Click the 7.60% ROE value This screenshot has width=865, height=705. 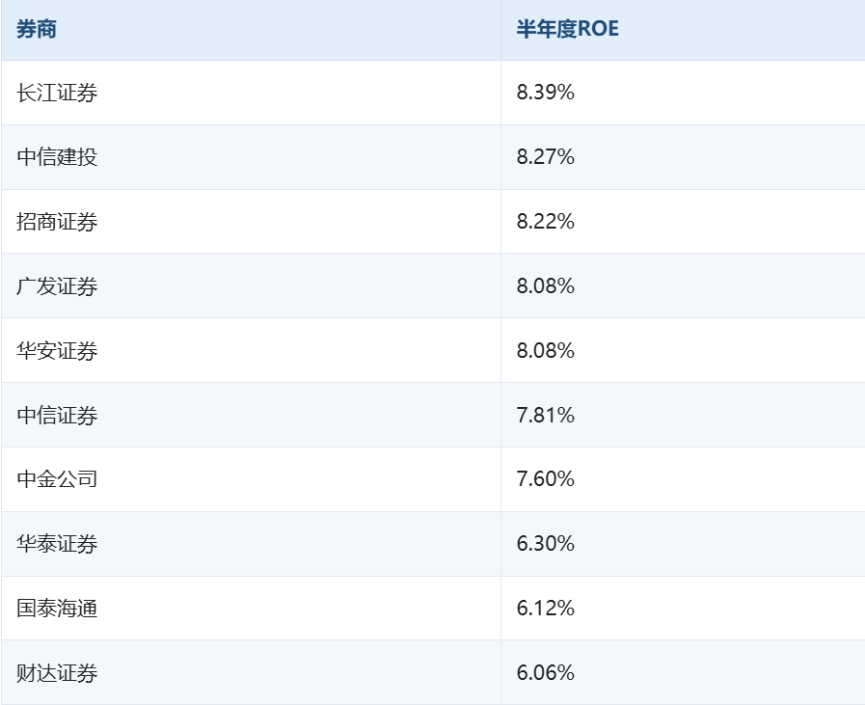click(545, 478)
